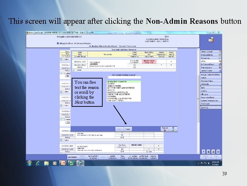Click the non-administration reason text field
The image size is (248, 186).
(x=124, y=77)
